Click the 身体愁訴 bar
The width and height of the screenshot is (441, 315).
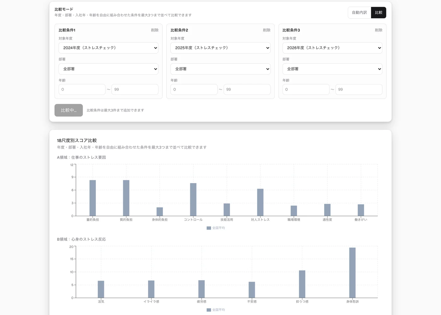pyautogui.click(x=352, y=273)
